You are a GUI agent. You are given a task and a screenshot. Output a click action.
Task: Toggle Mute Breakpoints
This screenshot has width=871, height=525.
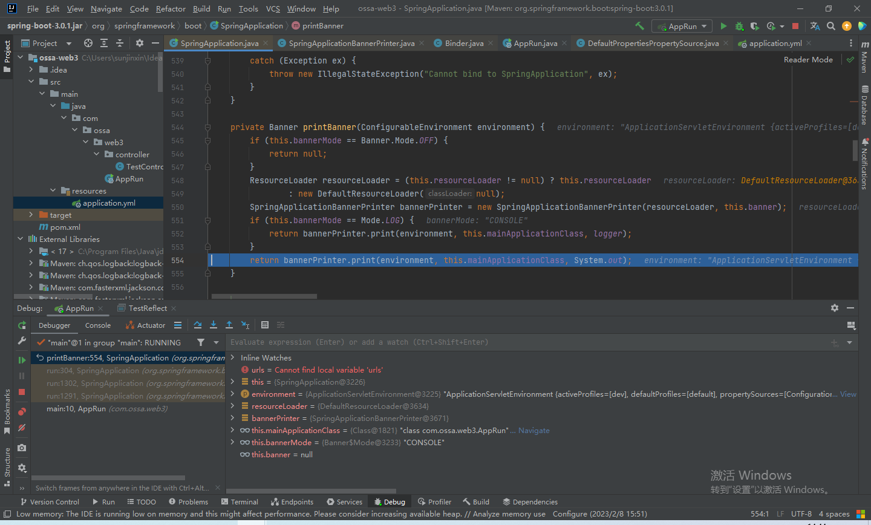(x=22, y=428)
